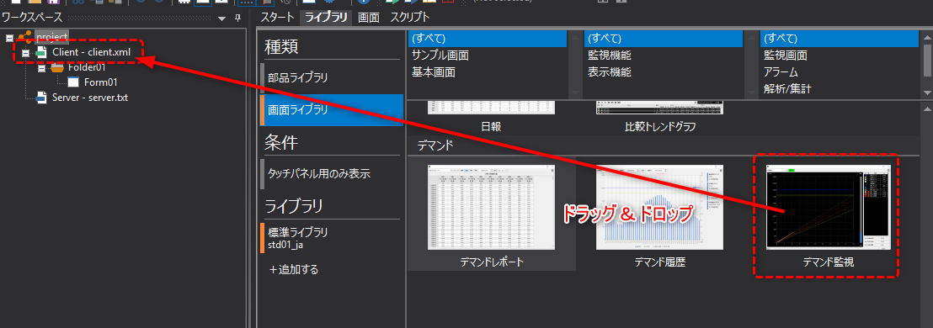Click the second filter list scroll down arrow

pyautogui.click(x=750, y=93)
